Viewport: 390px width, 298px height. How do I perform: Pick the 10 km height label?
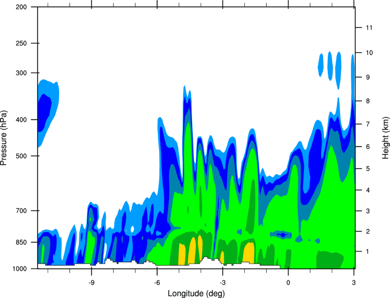(x=369, y=53)
